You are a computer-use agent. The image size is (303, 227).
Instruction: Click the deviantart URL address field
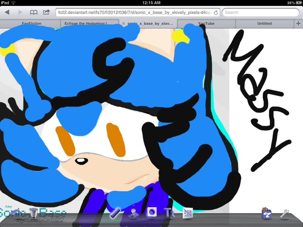138,13
